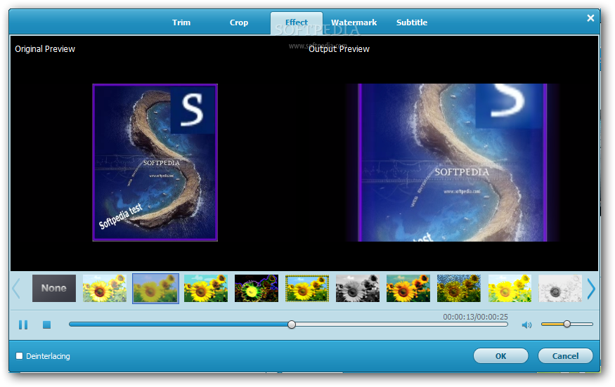
Task: Select the sharpened sunflower effect after blur
Action: click(206, 288)
